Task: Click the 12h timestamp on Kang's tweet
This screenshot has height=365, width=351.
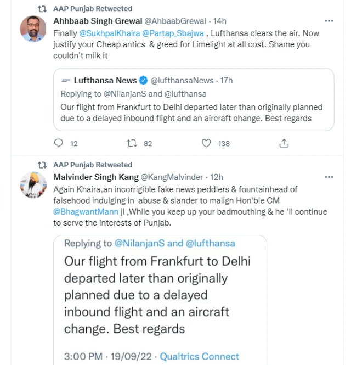Action: pos(217,177)
